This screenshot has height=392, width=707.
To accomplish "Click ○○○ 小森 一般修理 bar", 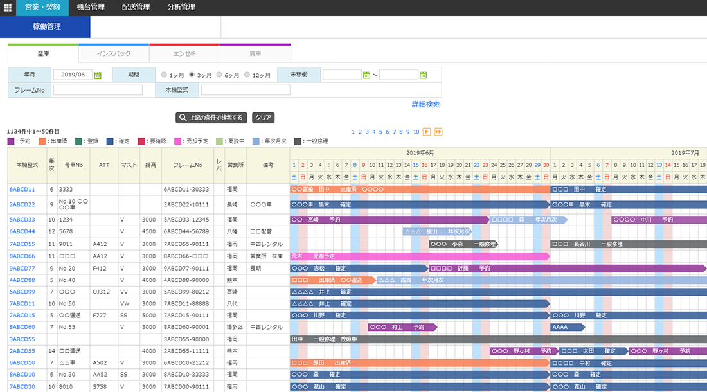I will [463, 244].
